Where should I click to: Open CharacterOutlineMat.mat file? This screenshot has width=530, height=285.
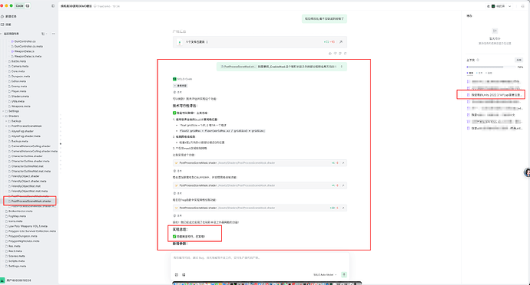27,166
